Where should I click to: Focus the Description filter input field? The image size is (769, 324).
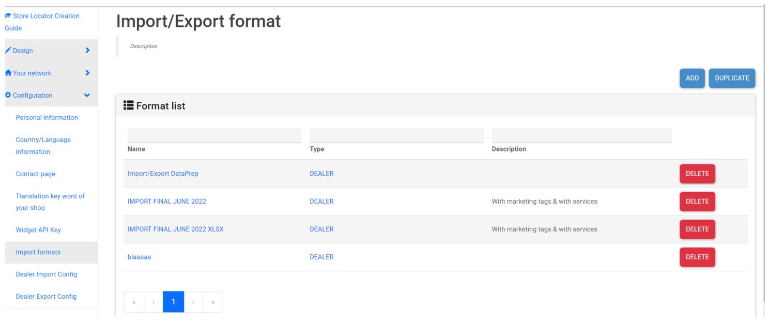click(x=582, y=135)
